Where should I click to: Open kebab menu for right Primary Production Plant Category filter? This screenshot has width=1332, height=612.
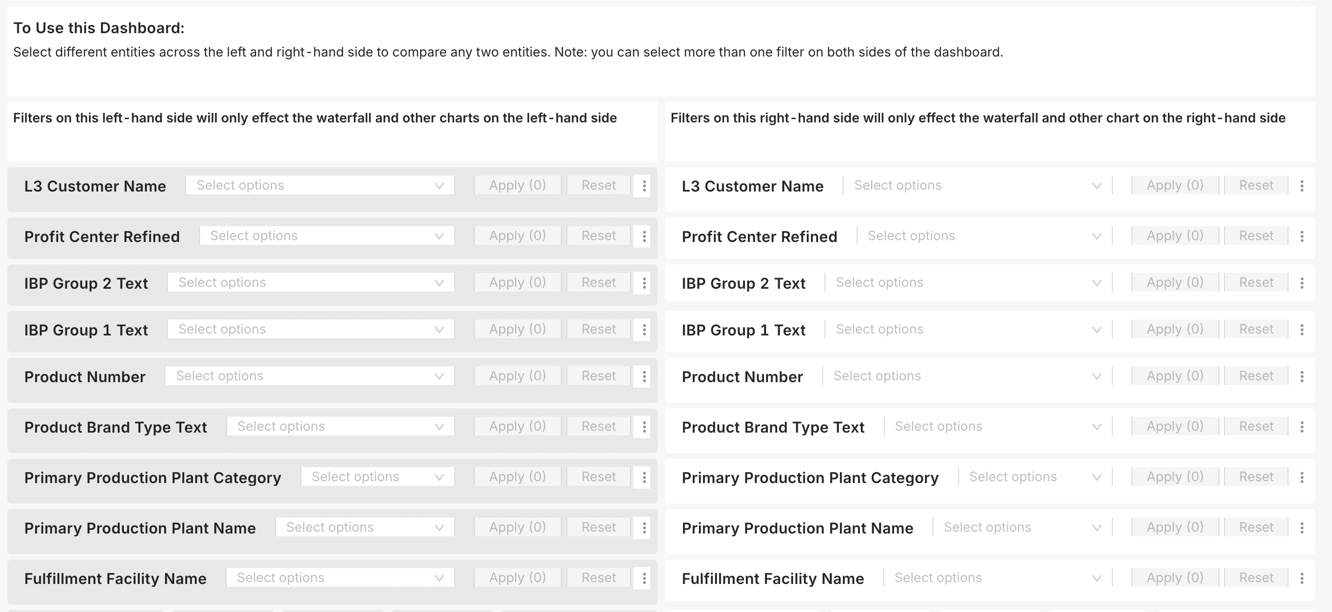tap(1302, 477)
